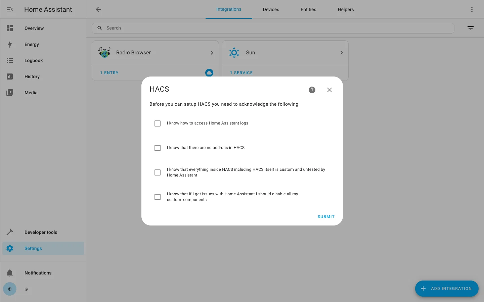484x302 pixels.
Task: Expand the Sun integration chevron
Action: tap(342, 53)
